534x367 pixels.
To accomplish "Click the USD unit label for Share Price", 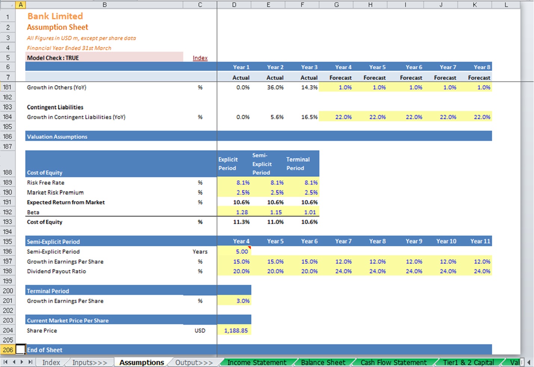I will tap(200, 330).
